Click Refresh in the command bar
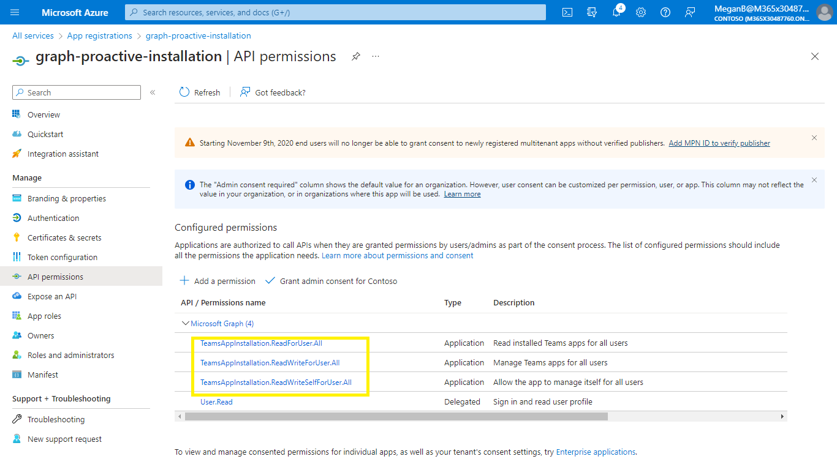Viewport: 837px width, 470px height. [x=200, y=92]
